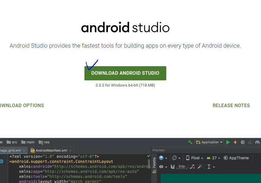The image size is (261, 183).
Task: Toggle the eye view options icon
Action: pos(161,167)
